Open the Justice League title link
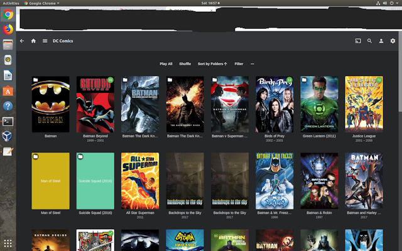Screen dimensions: 402x251 pos(364,136)
